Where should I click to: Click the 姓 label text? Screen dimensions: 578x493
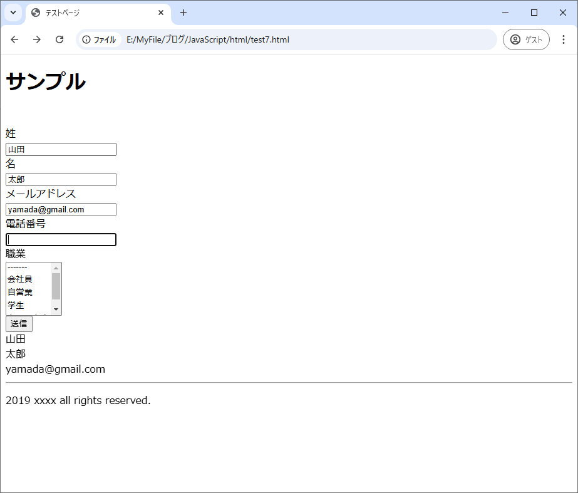[x=11, y=133]
